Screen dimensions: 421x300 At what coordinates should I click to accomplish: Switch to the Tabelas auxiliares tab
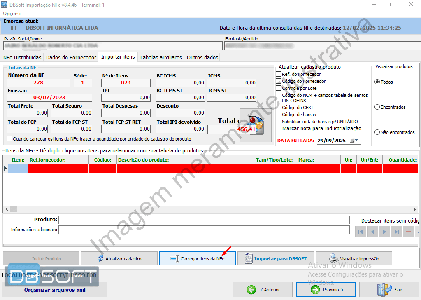click(x=160, y=57)
